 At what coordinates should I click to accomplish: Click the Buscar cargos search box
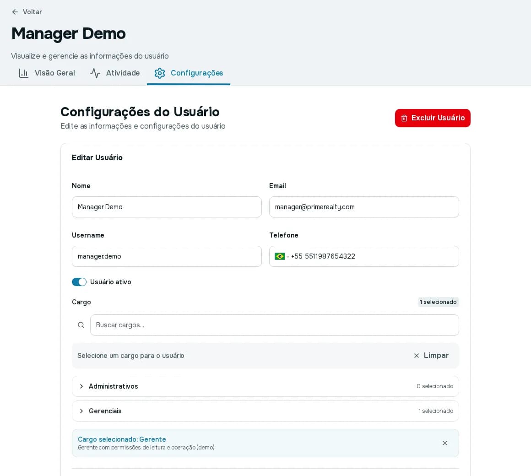pyautogui.click(x=274, y=325)
